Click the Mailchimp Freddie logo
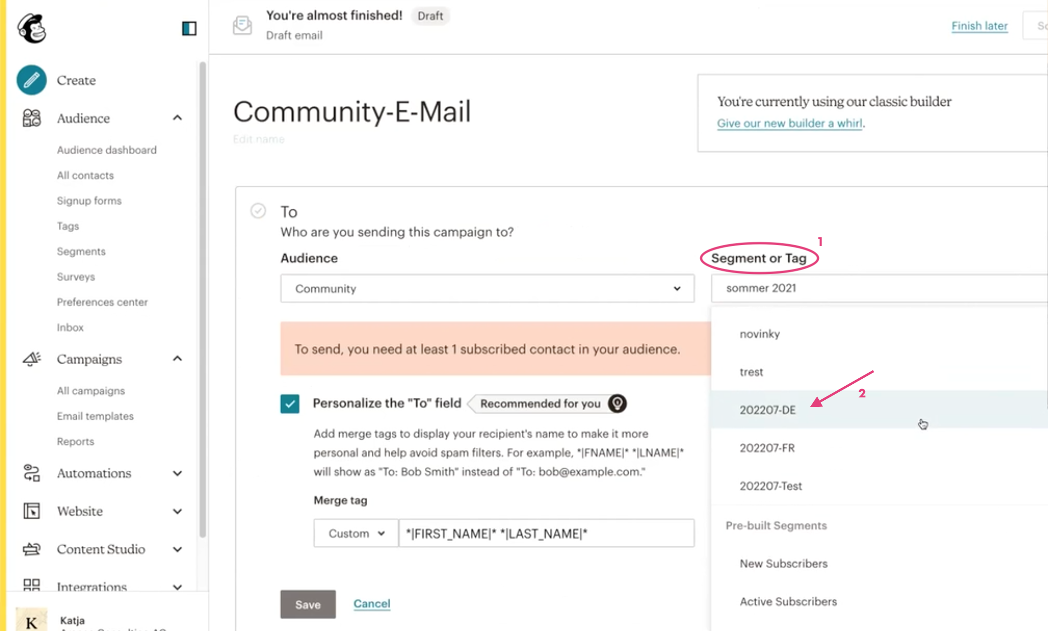This screenshot has width=1048, height=631. tap(31, 28)
